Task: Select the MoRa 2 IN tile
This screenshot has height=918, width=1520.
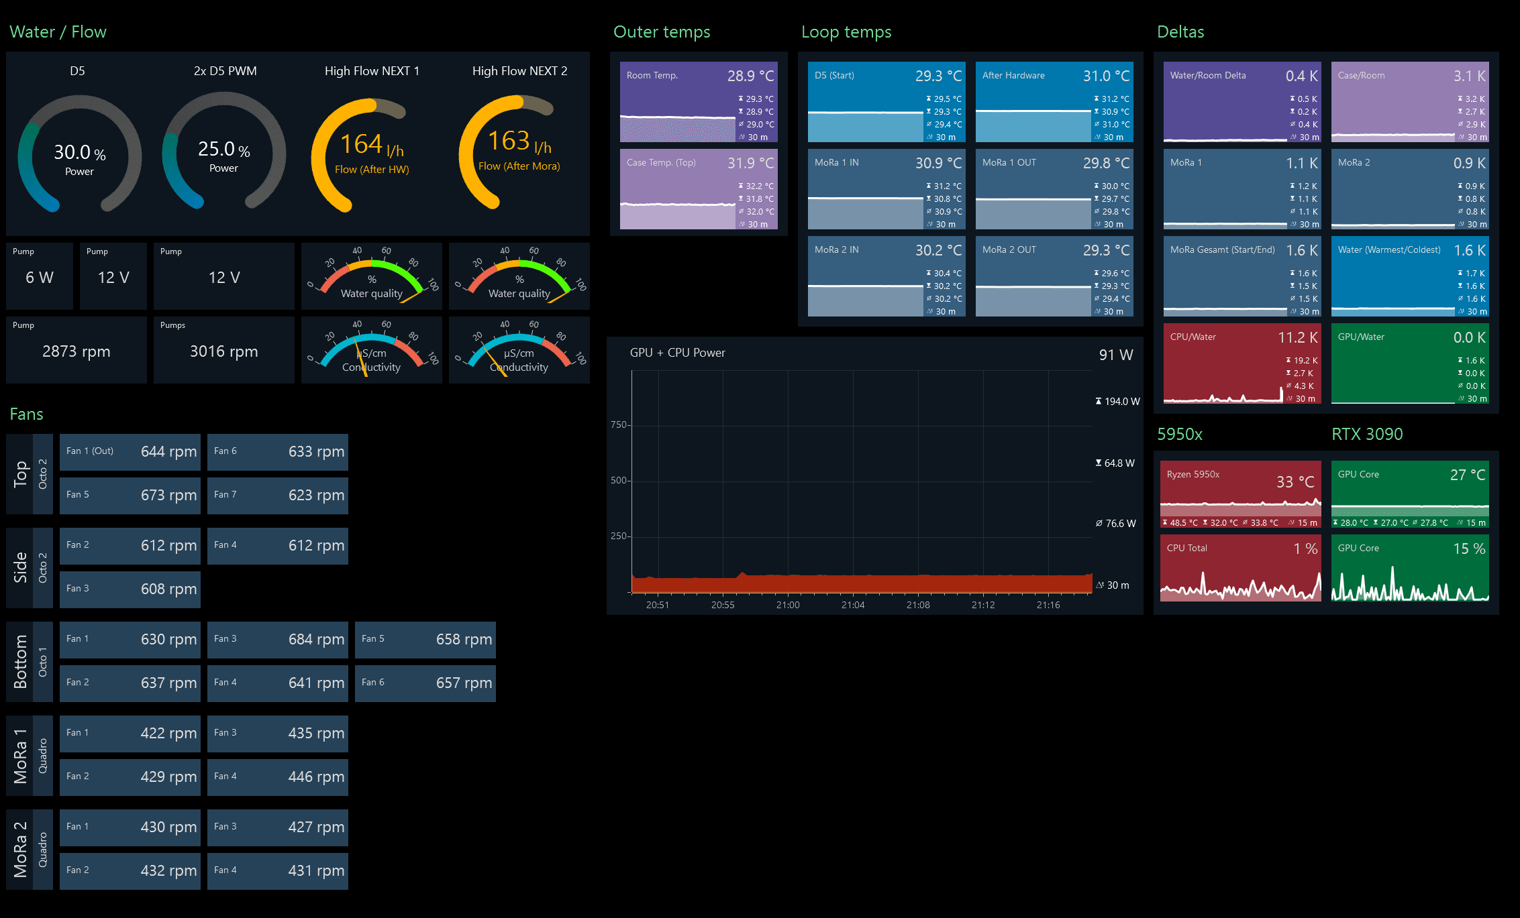Action: (886, 276)
